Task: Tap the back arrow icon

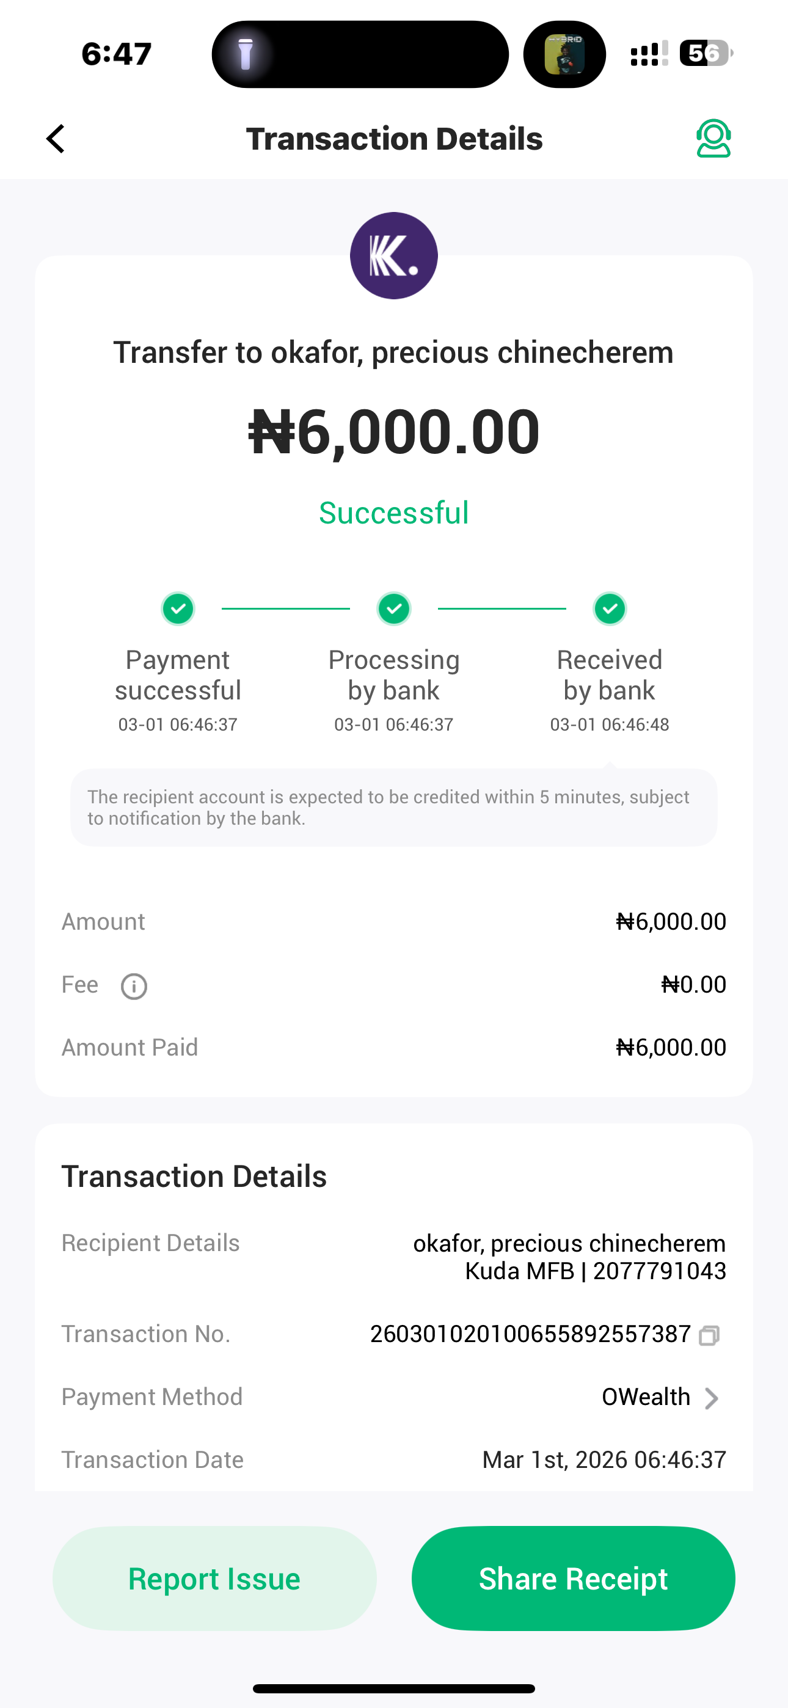Action: coord(56,139)
